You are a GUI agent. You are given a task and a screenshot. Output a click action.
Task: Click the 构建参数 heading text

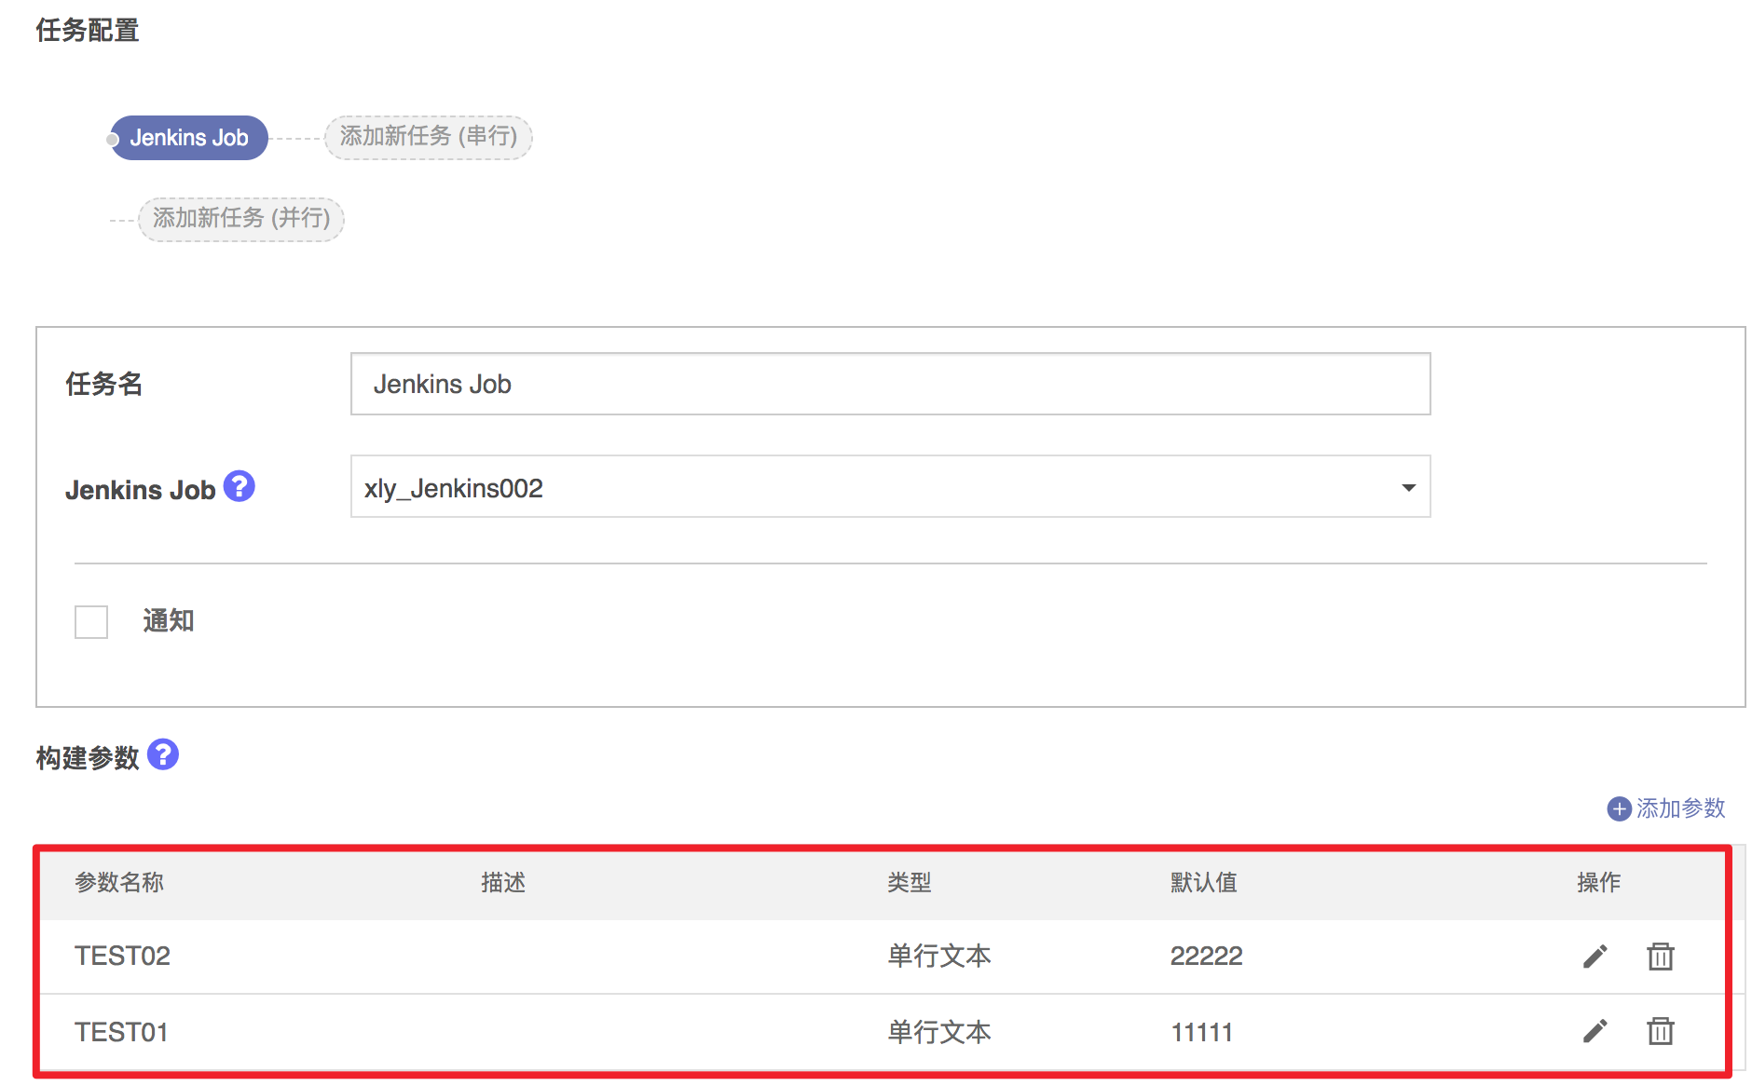click(x=88, y=757)
